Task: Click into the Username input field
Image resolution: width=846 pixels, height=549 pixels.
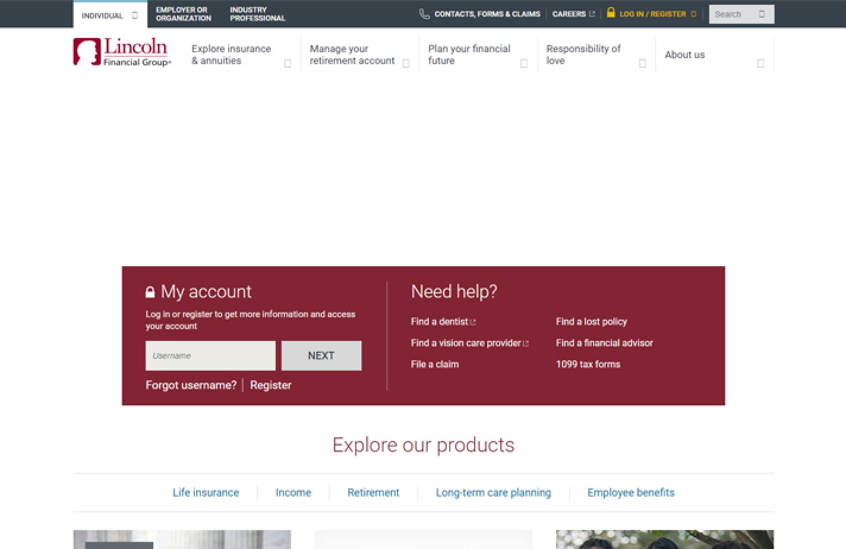Action: pos(210,356)
